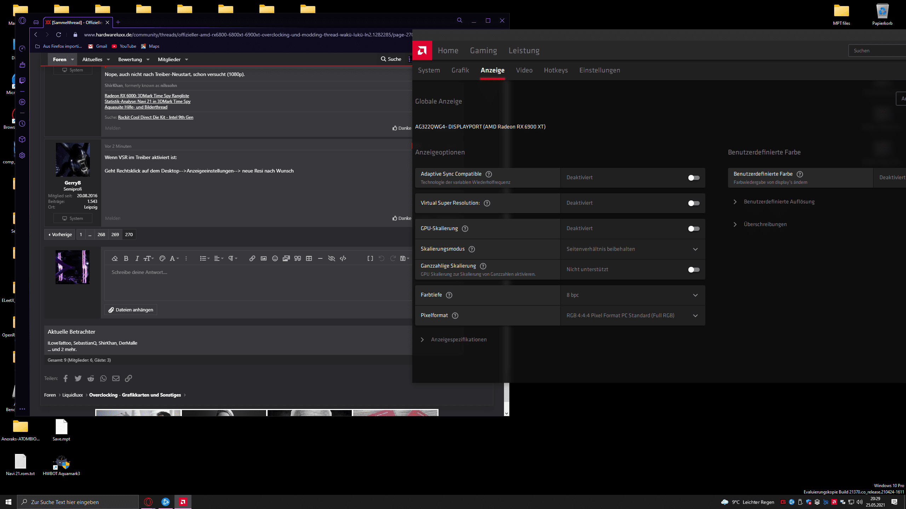Open volume control in system tray
This screenshot has height=509, width=906.
[860, 502]
